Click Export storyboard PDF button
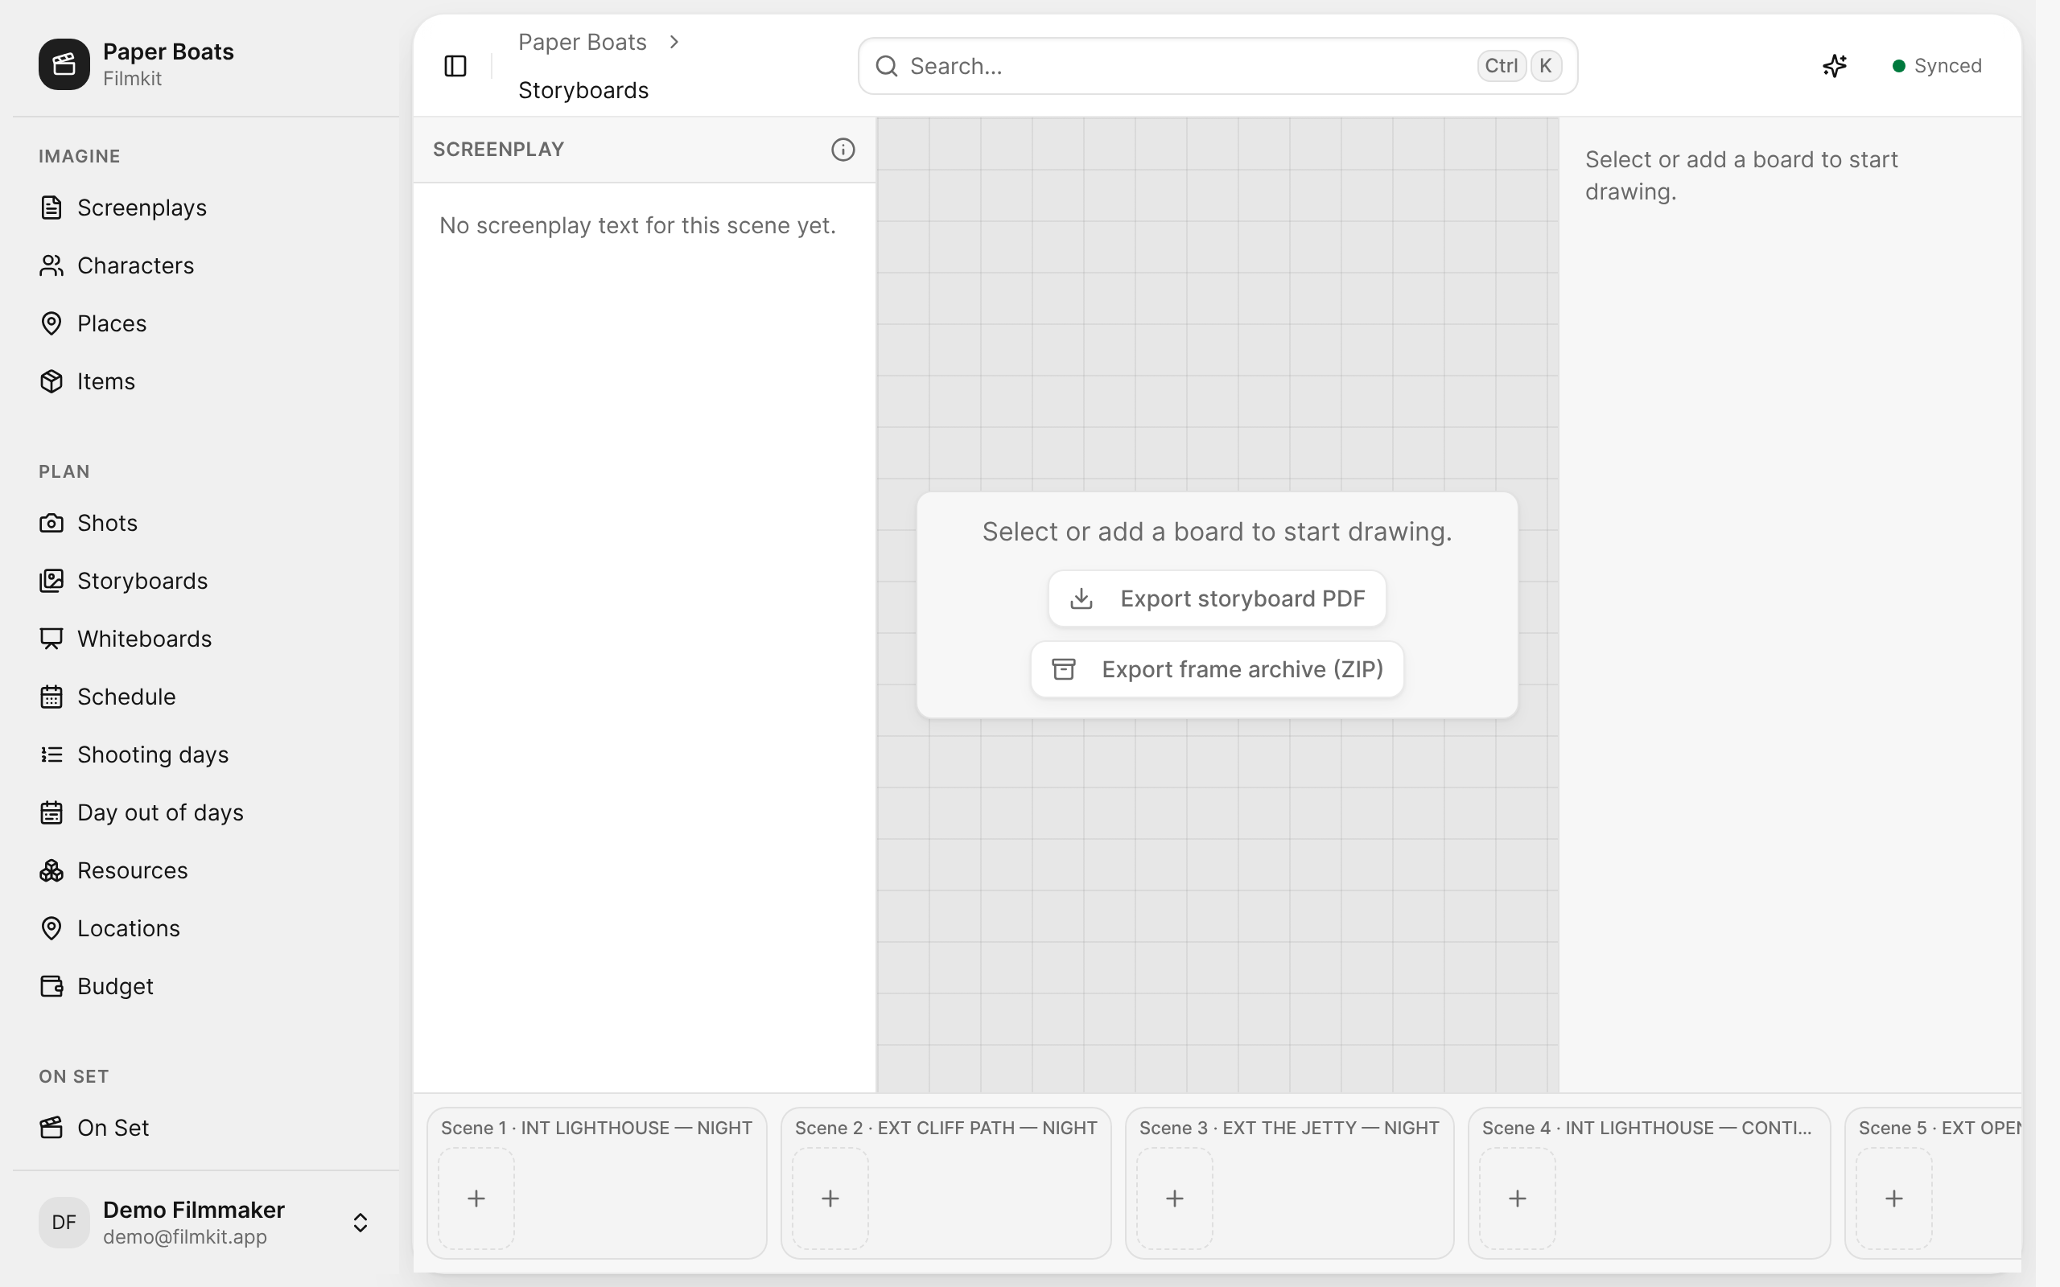Screen dimensions: 2060x1287 tap(1217, 598)
